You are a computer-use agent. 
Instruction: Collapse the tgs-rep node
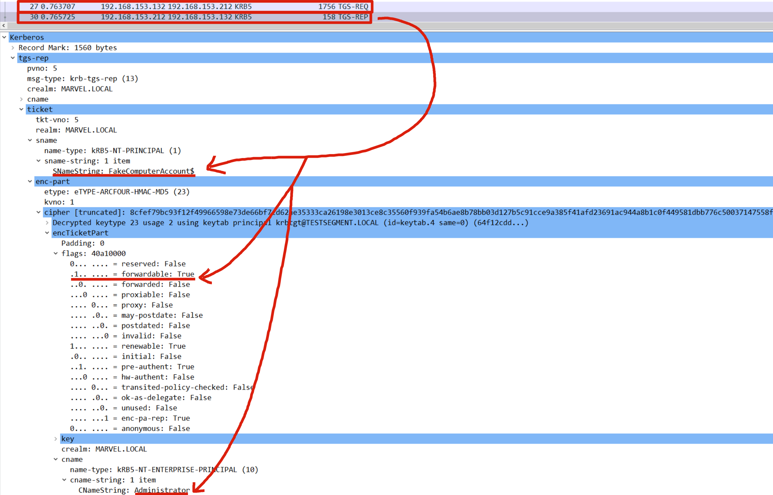13,58
